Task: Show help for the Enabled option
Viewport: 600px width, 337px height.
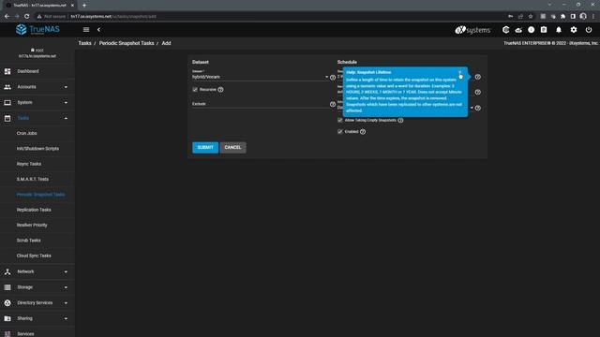Action: tap(363, 131)
